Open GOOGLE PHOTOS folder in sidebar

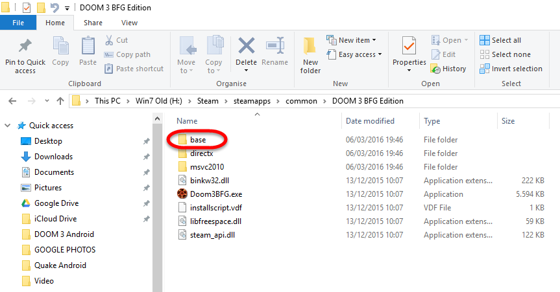58,250
